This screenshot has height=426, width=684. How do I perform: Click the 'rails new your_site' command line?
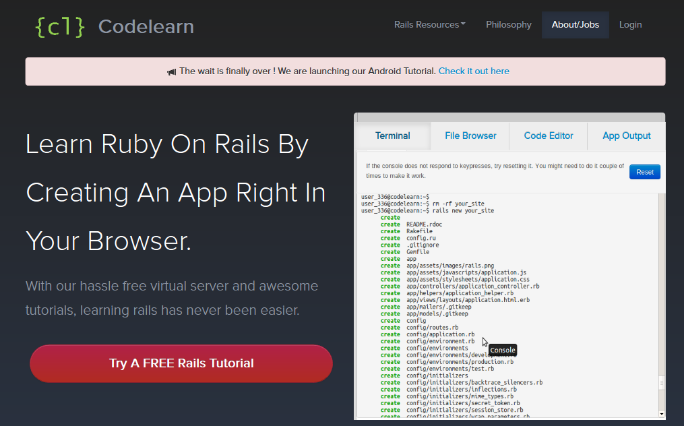427,211
